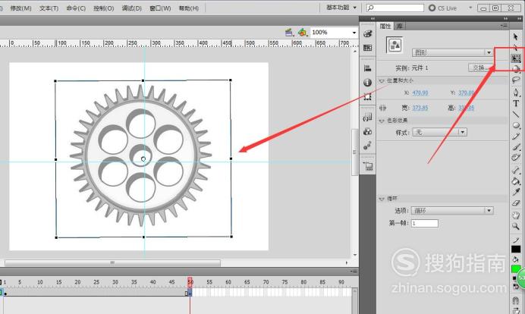Choose the Deco tool

[x=516, y=158]
